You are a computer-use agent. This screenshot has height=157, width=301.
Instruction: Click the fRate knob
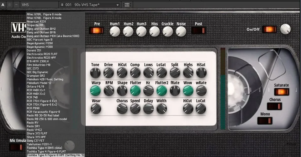175,91
